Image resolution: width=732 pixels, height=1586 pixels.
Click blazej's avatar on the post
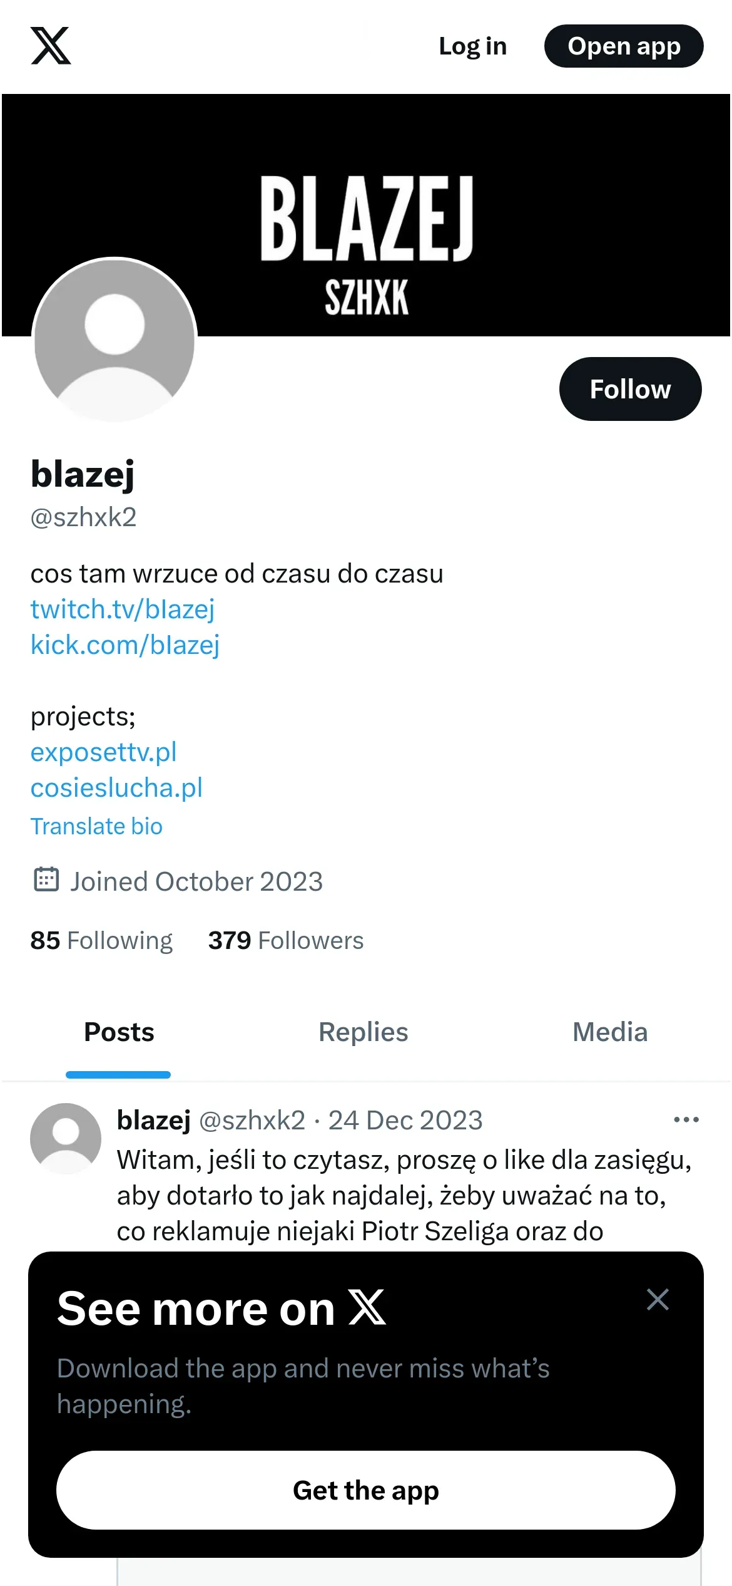(66, 1138)
